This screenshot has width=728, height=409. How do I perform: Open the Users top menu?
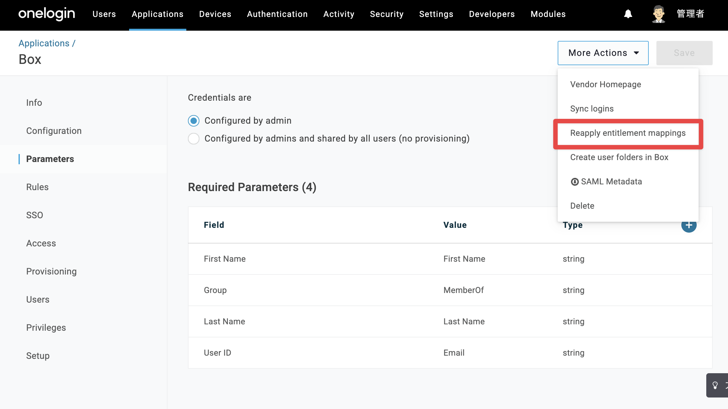[104, 14]
